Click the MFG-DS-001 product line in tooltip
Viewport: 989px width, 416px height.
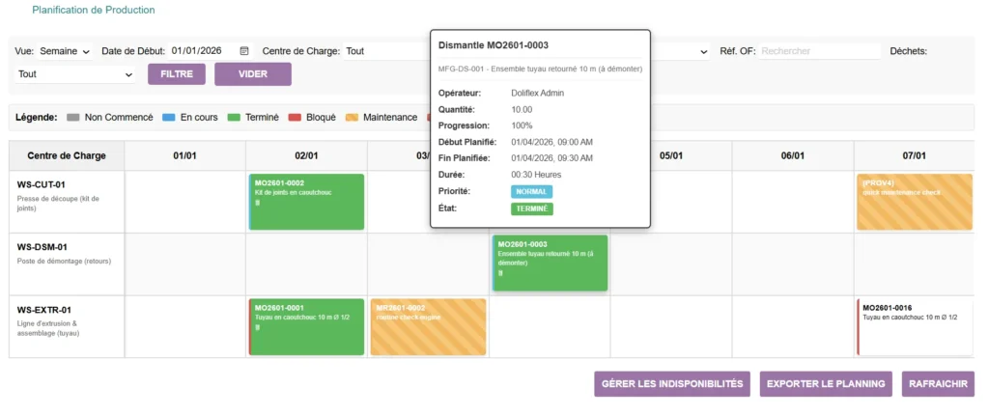(x=540, y=69)
